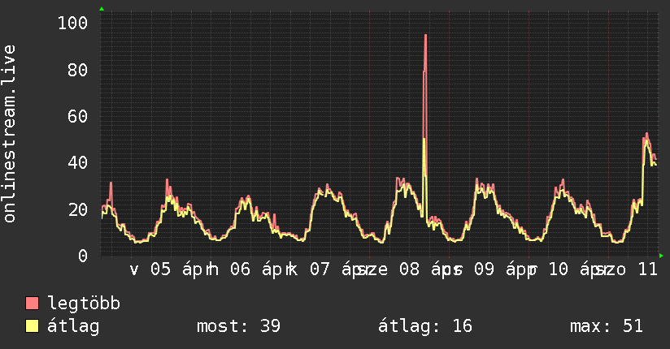Click the 'most: 39' current value

[238, 326]
